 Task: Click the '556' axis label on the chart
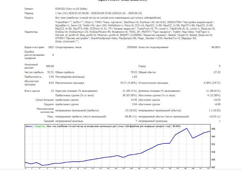[x=213, y=129]
